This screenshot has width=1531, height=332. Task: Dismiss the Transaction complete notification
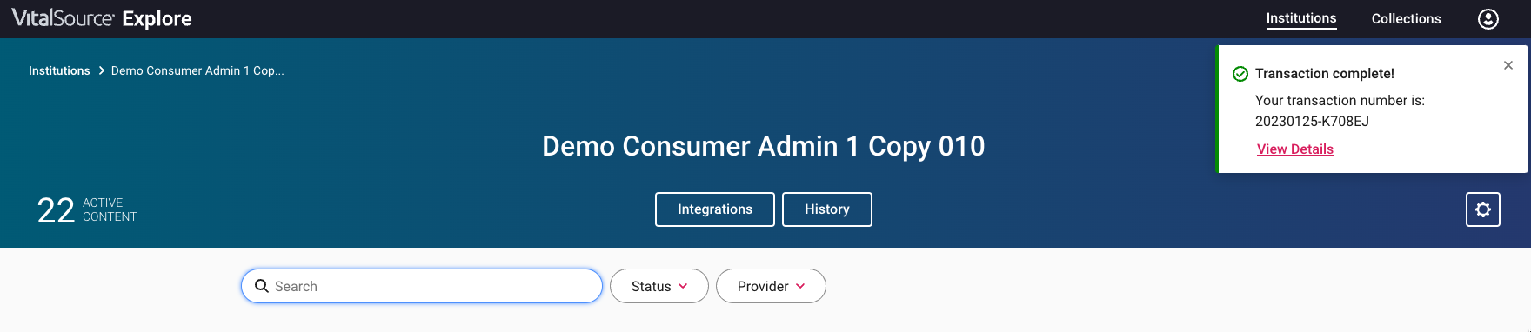click(1508, 65)
